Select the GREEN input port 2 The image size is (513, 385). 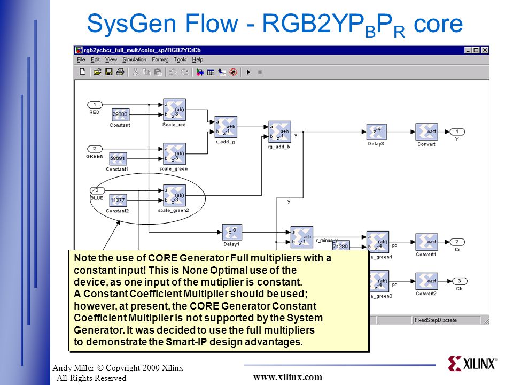click(x=95, y=149)
